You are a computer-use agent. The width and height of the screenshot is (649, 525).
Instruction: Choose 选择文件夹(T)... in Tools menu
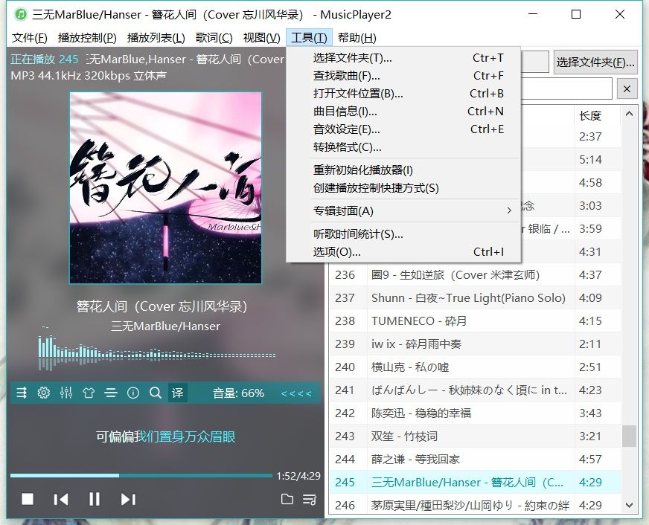click(x=403, y=58)
